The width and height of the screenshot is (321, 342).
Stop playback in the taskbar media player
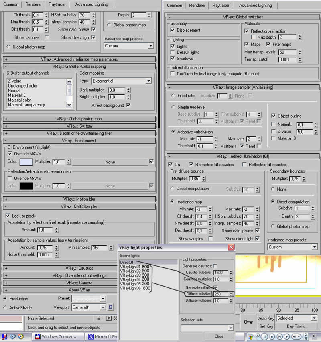272,336
